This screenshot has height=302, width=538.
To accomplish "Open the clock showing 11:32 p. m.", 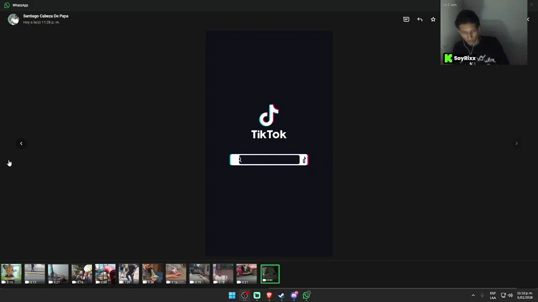I will pyautogui.click(x=525, y=296).
